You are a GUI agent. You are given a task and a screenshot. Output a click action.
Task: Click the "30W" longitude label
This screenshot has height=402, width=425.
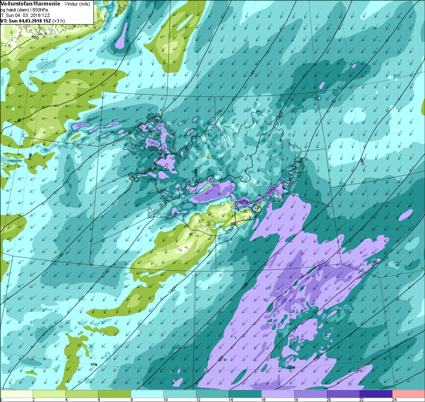pos(30,157)
